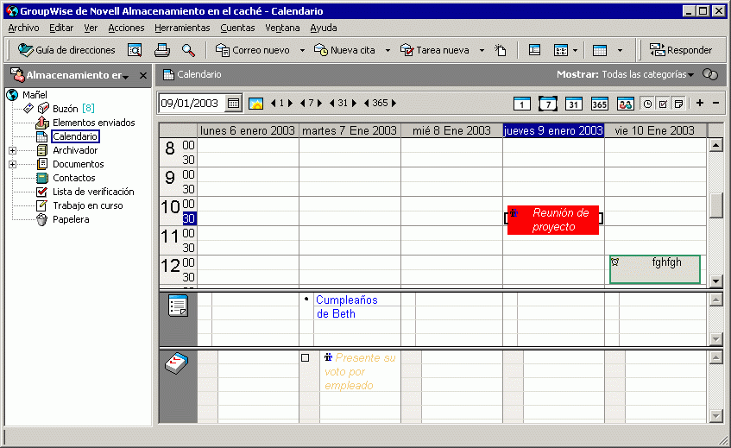The image size is (731, 448).
Task: Click the printer icon in toolbar
Action: (161, 50)
